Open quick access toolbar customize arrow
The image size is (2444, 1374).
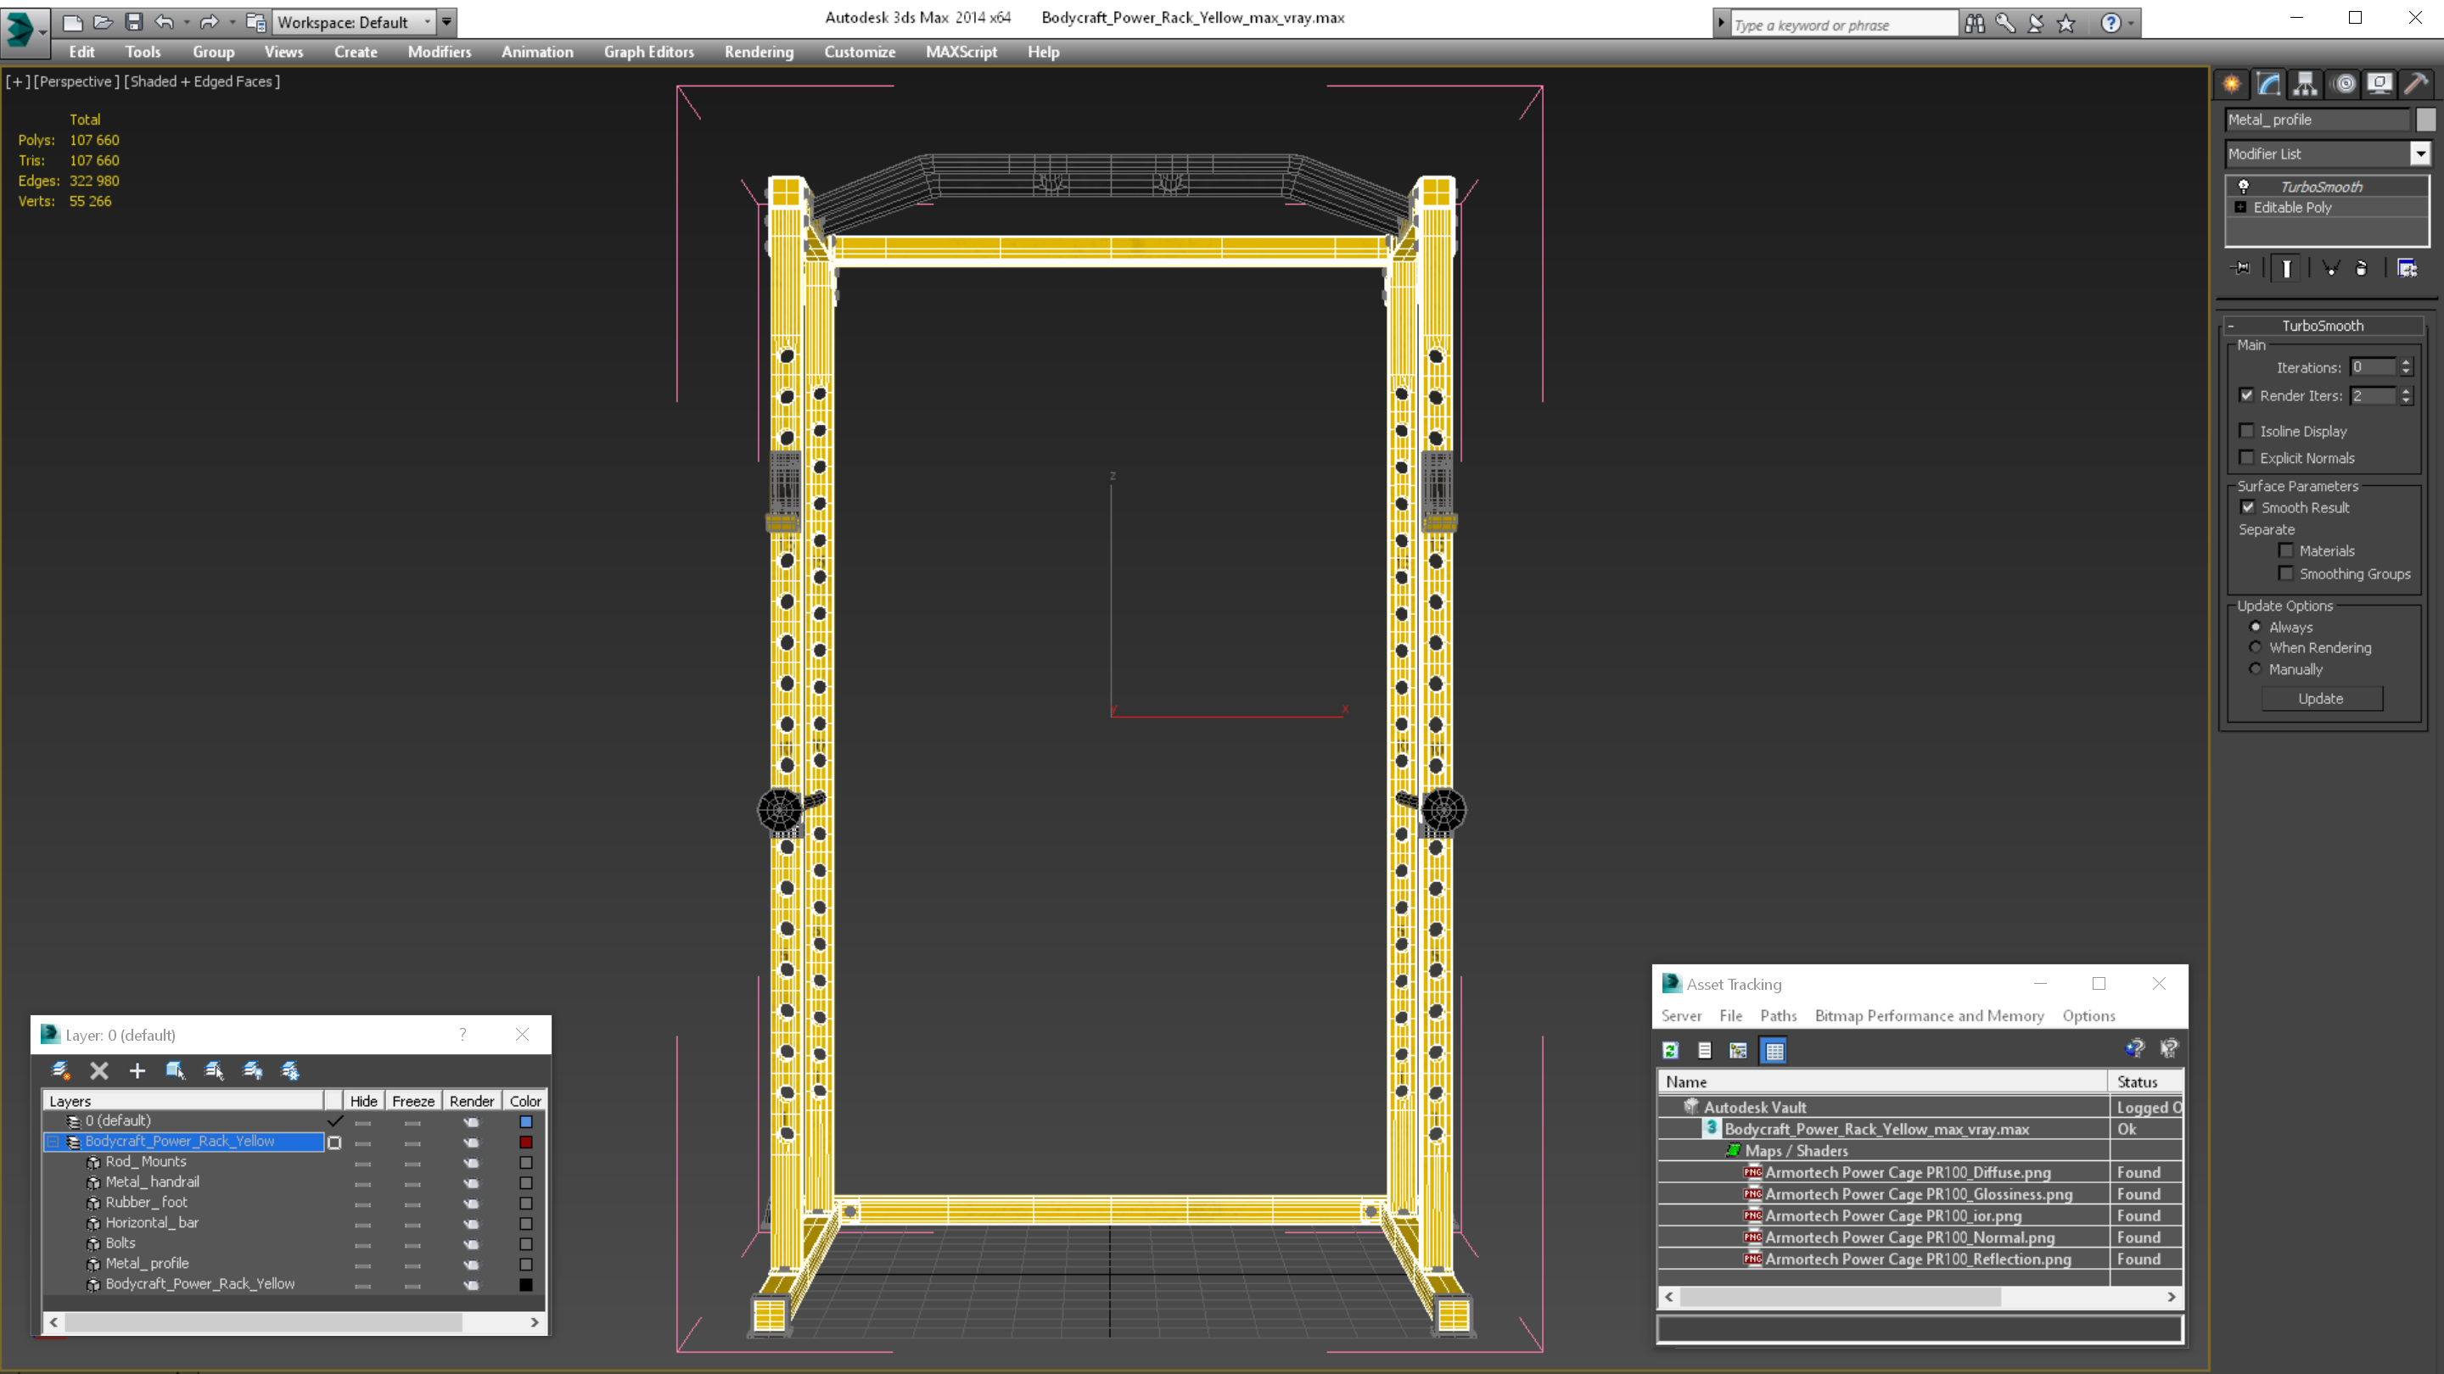click(447, 22)
